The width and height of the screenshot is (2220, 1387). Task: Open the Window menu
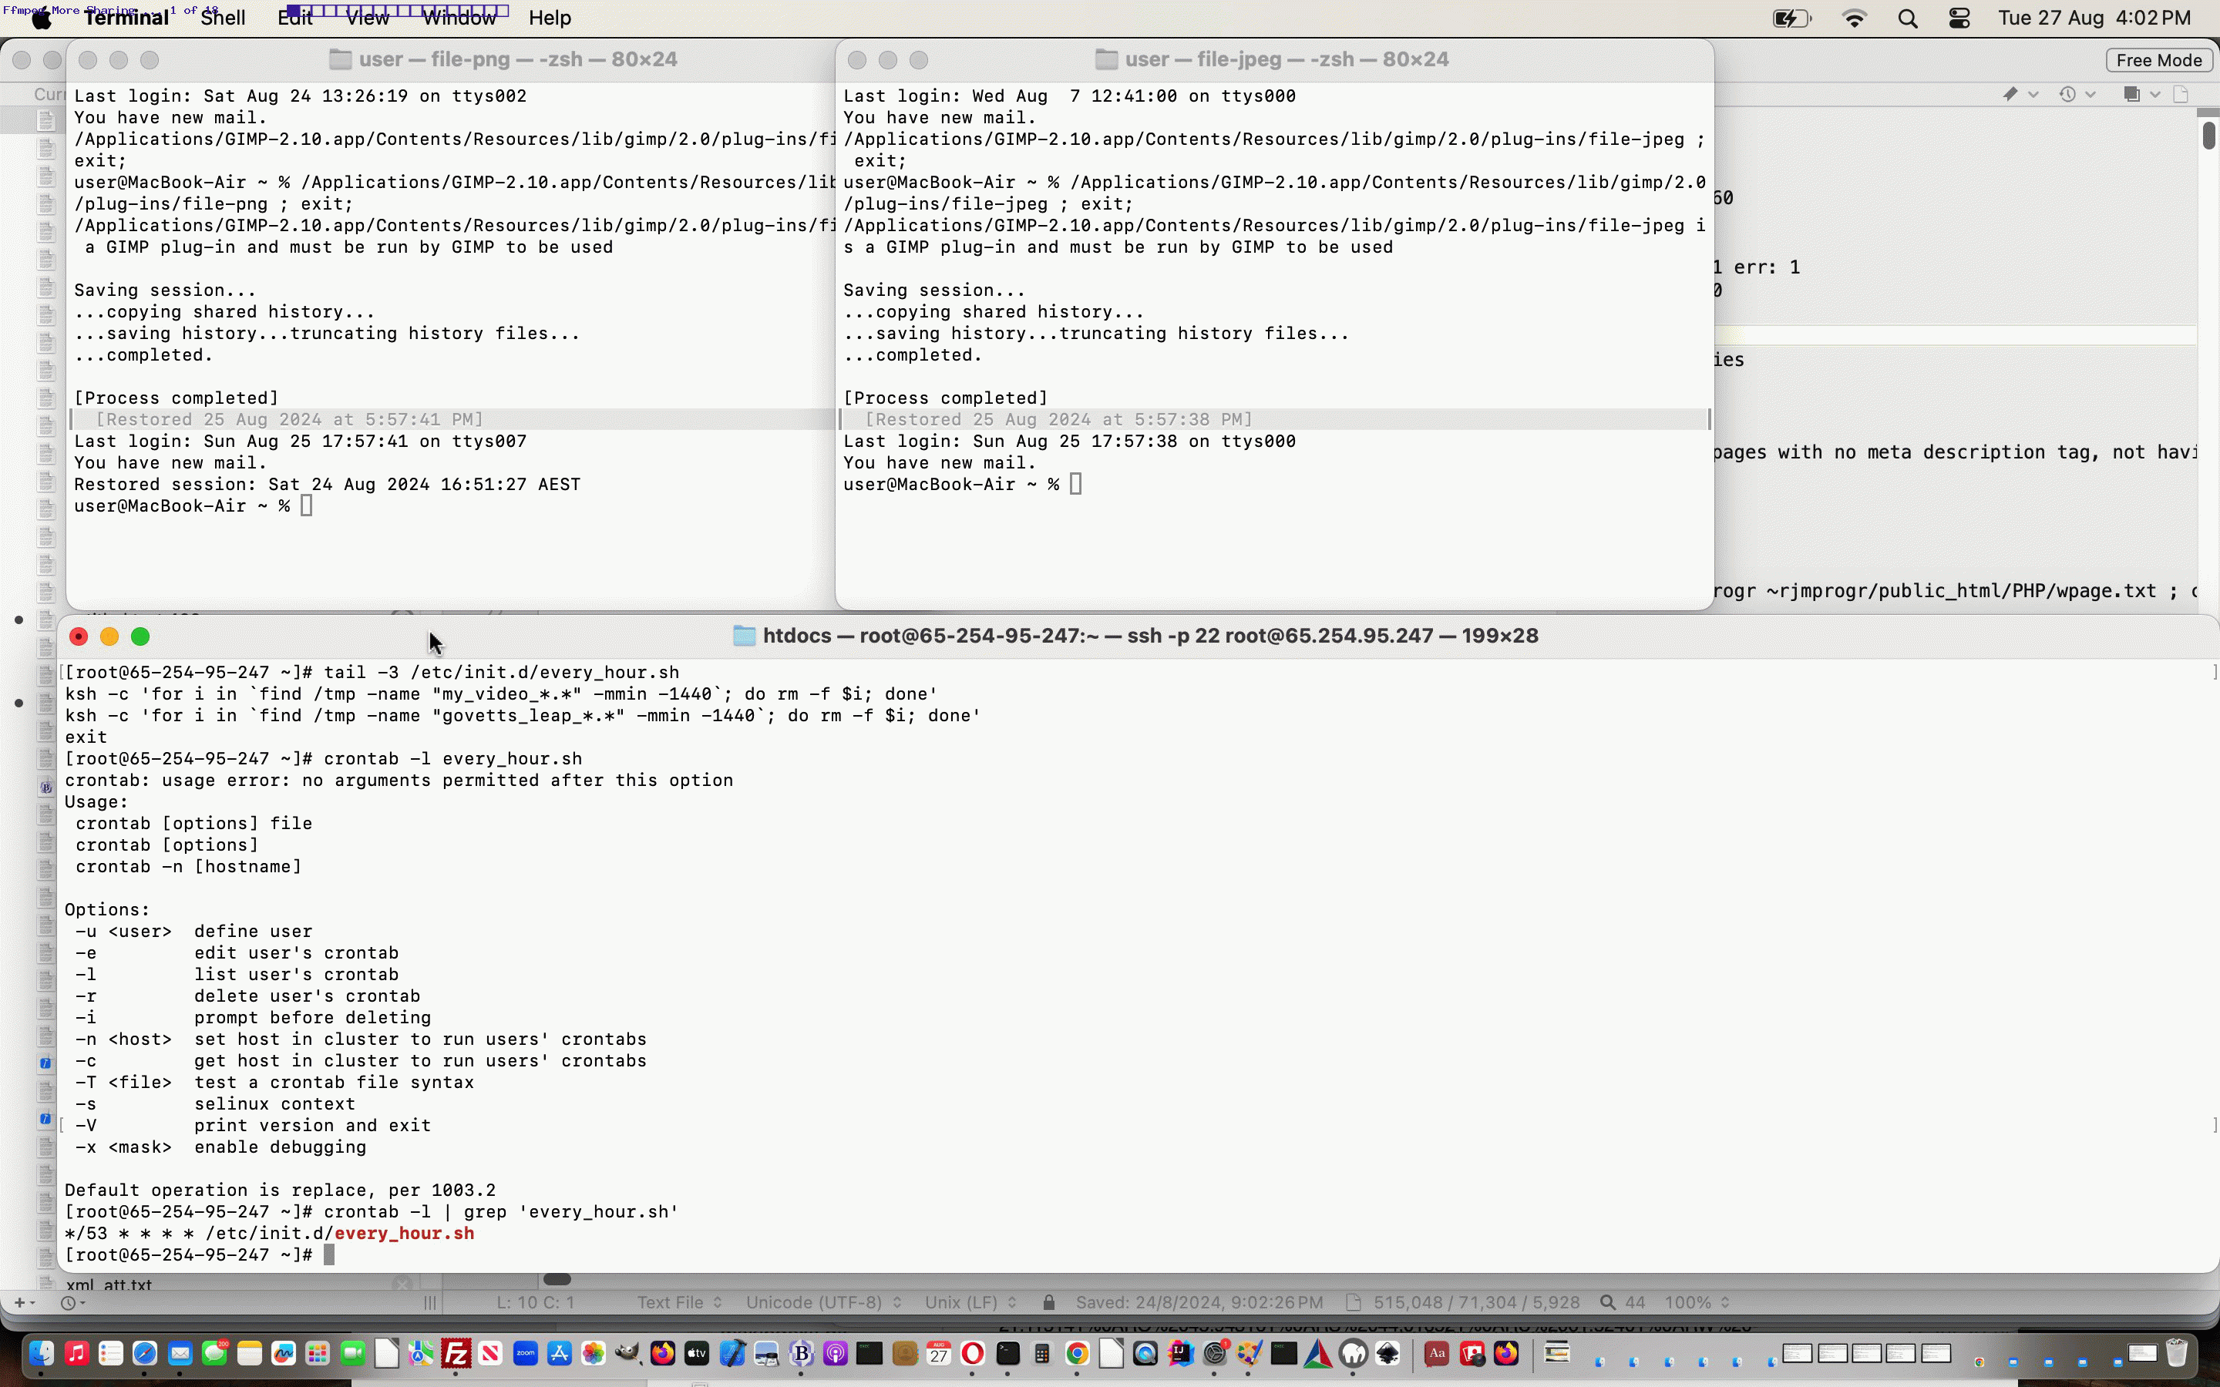(x=459, y=18)
